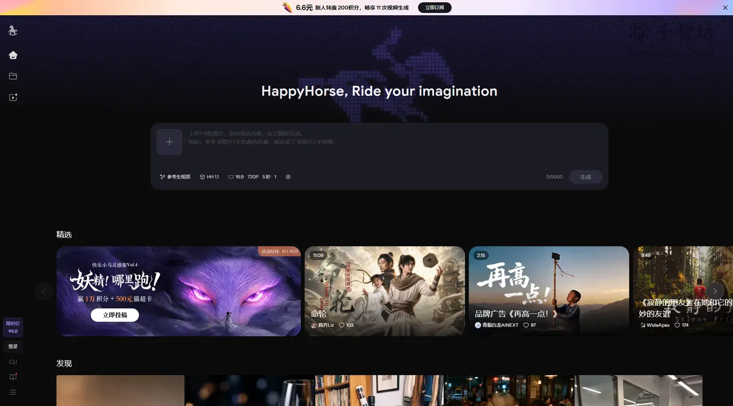Open the 命轮 featured video
The width and height of the screenshot is (733, 406).
click(x=385, y=291)
